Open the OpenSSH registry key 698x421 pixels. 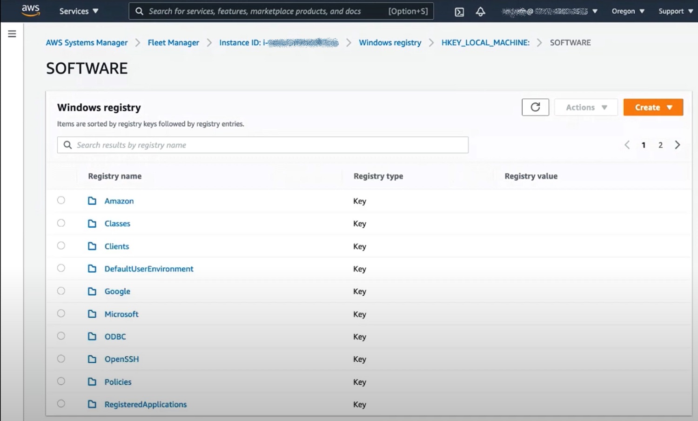(121, 359)
